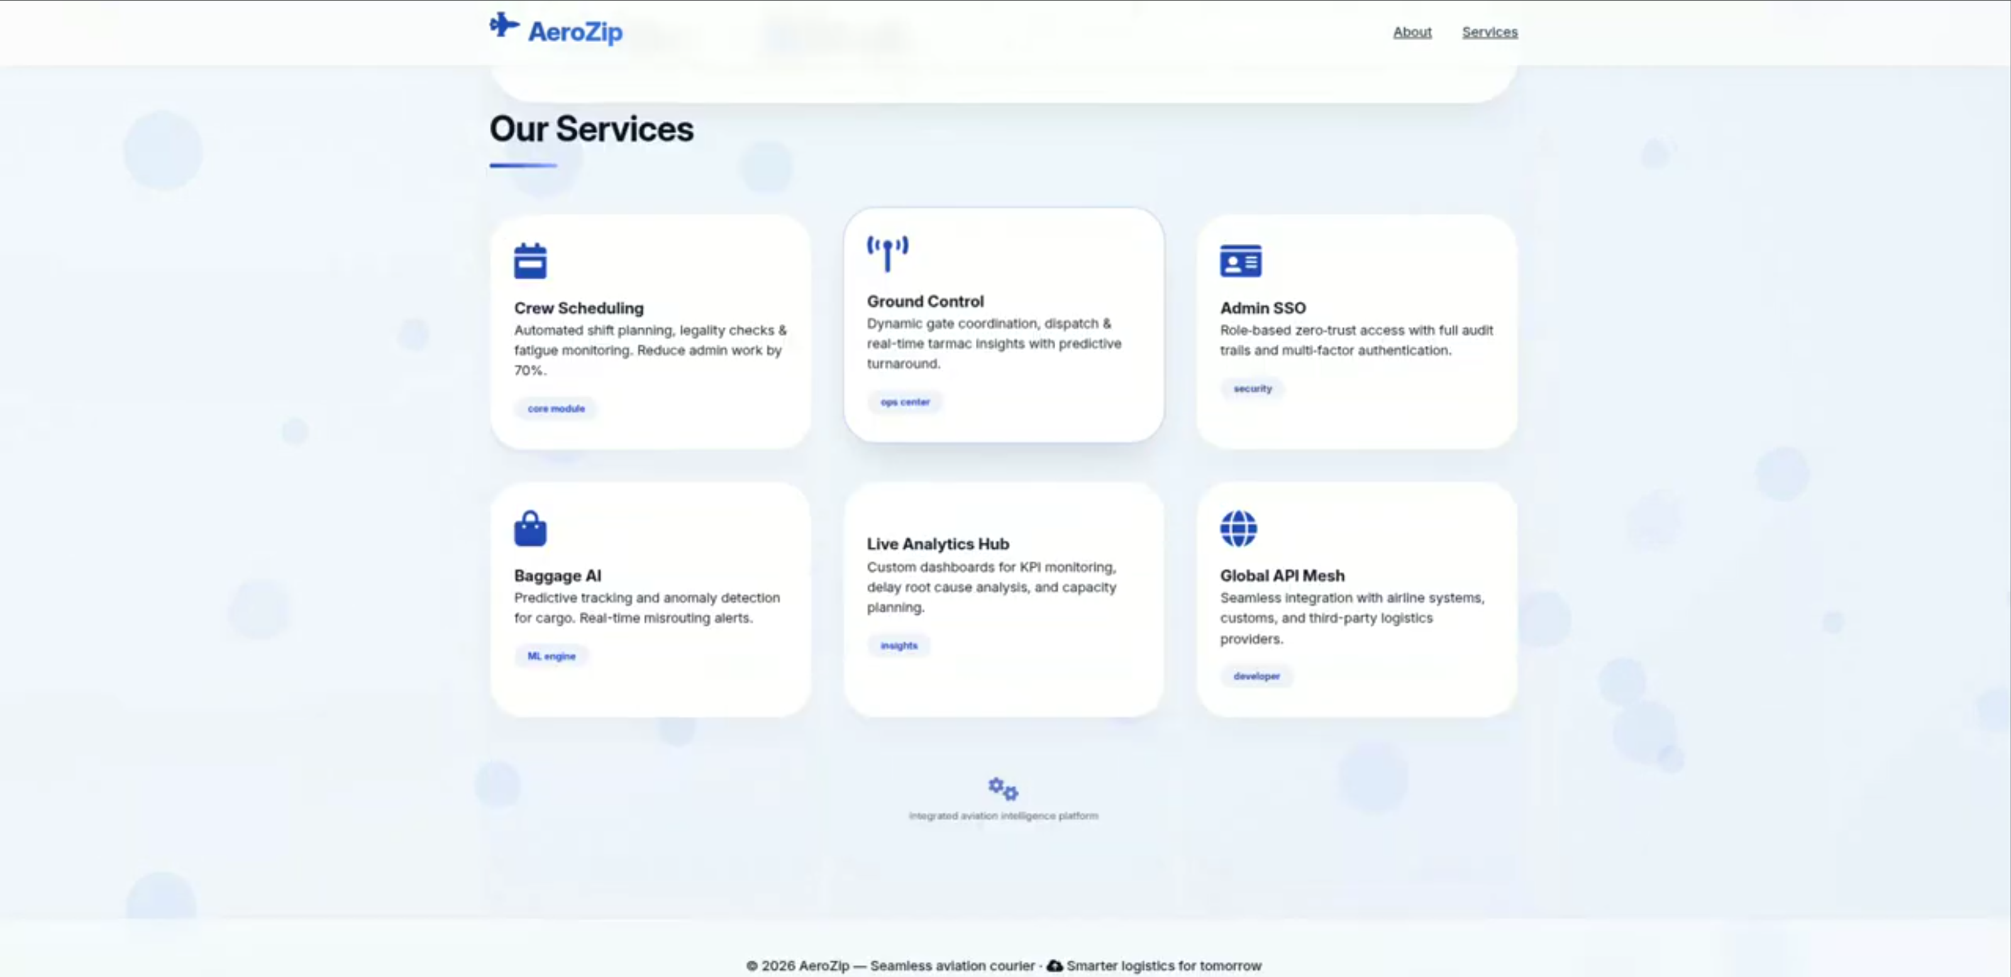Click the Our Services heading
Viewport: 2011px width, 977px height.
pyautogui.click(x=591, y=129)
